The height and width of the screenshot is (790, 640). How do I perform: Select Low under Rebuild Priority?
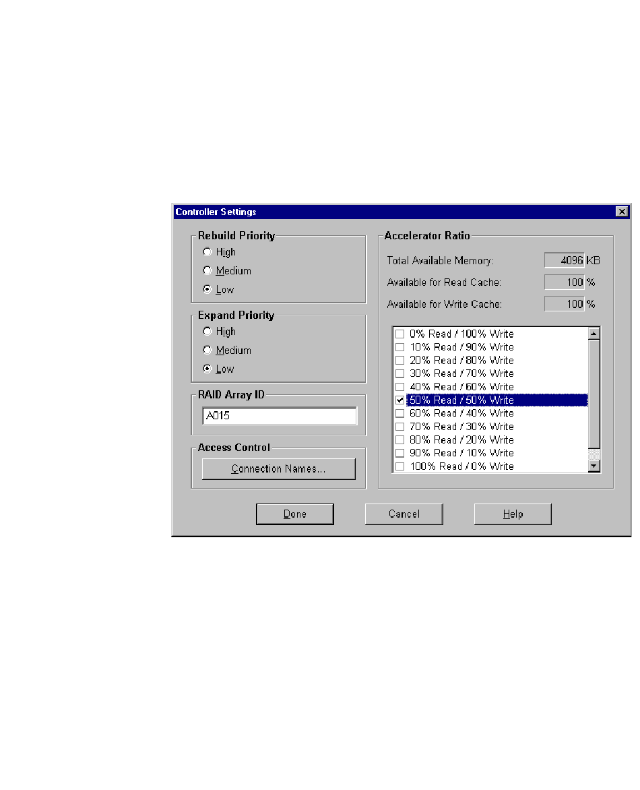tap(208, 290)
